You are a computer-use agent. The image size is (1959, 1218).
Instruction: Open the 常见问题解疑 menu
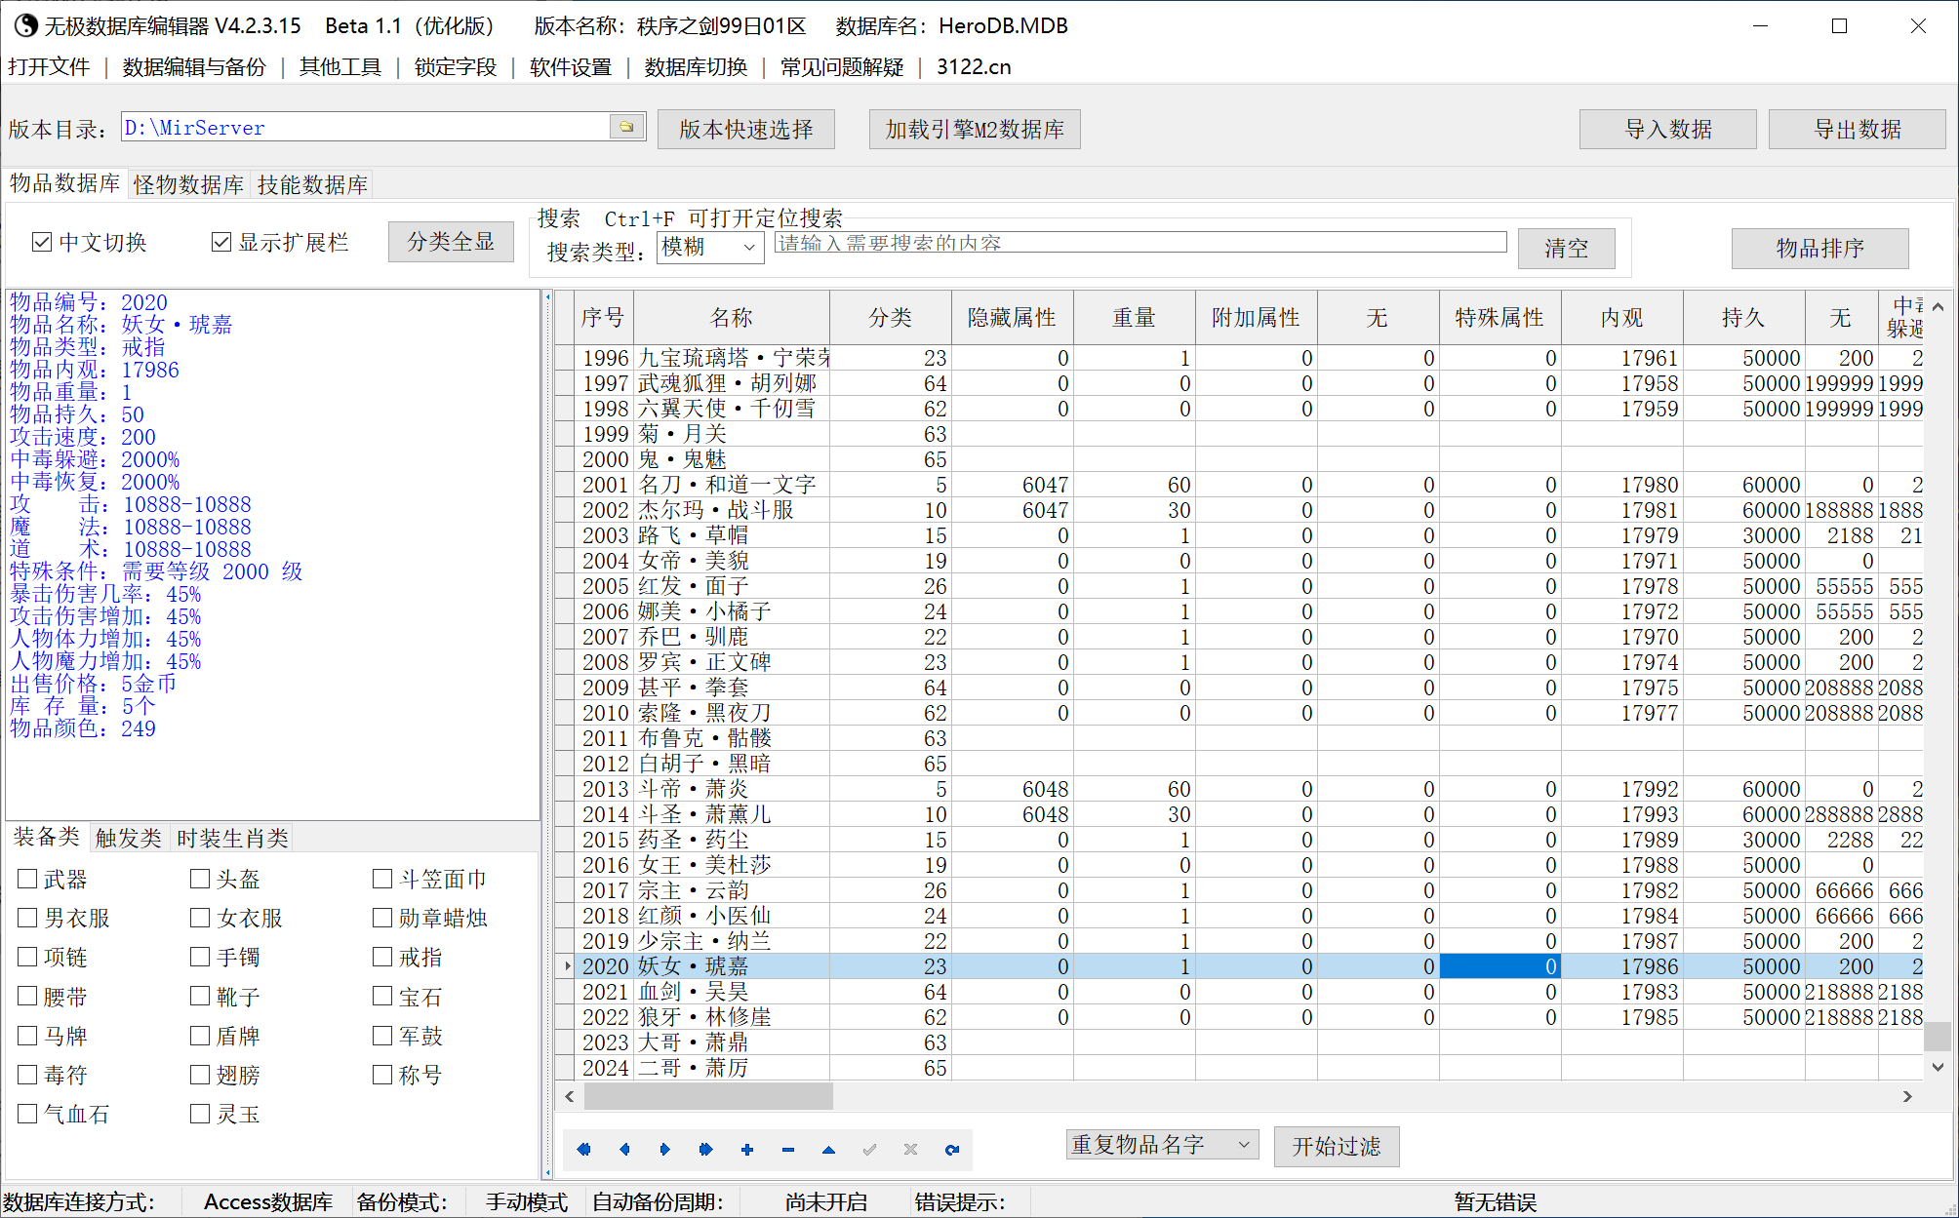click(842, 66)
